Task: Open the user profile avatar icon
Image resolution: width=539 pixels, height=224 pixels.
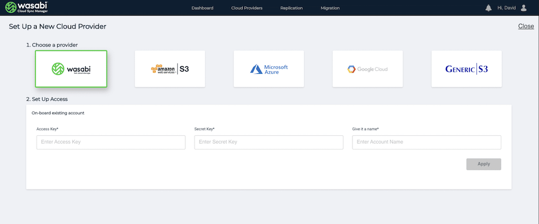Action: [x=523, y=8]
